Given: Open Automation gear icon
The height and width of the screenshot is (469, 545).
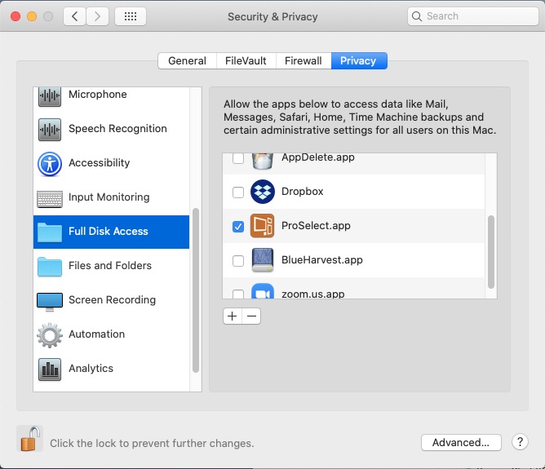Looking at the screenshot, I should pos(50,334).
